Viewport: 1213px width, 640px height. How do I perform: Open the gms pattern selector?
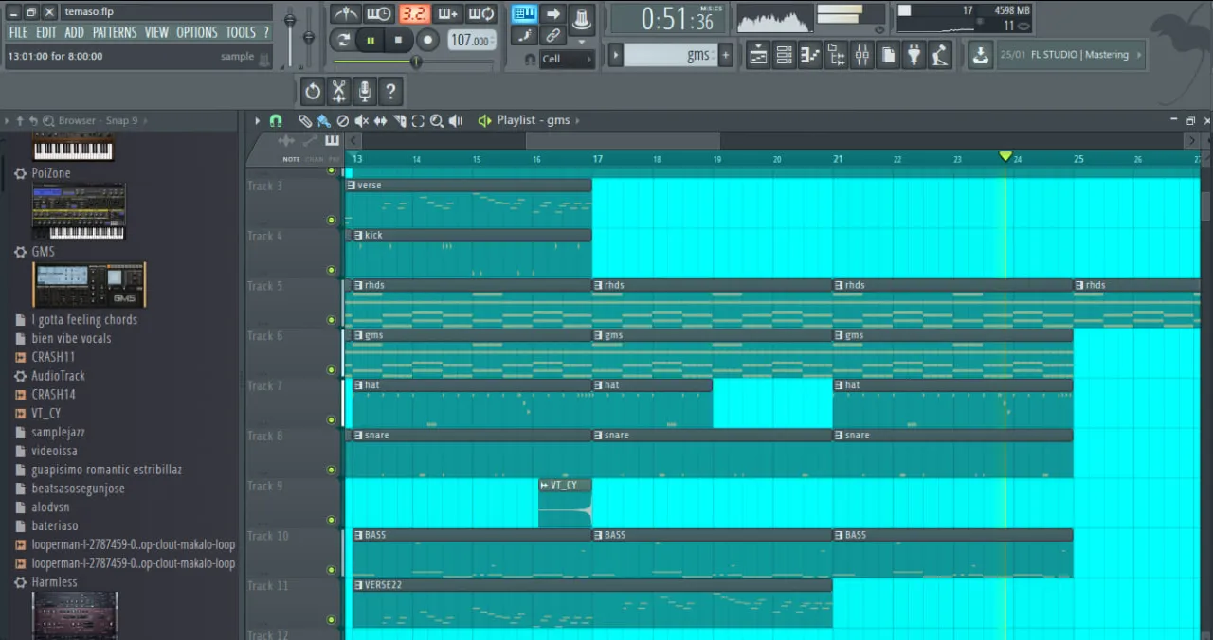pyautogui.click(x=670, y=55)
